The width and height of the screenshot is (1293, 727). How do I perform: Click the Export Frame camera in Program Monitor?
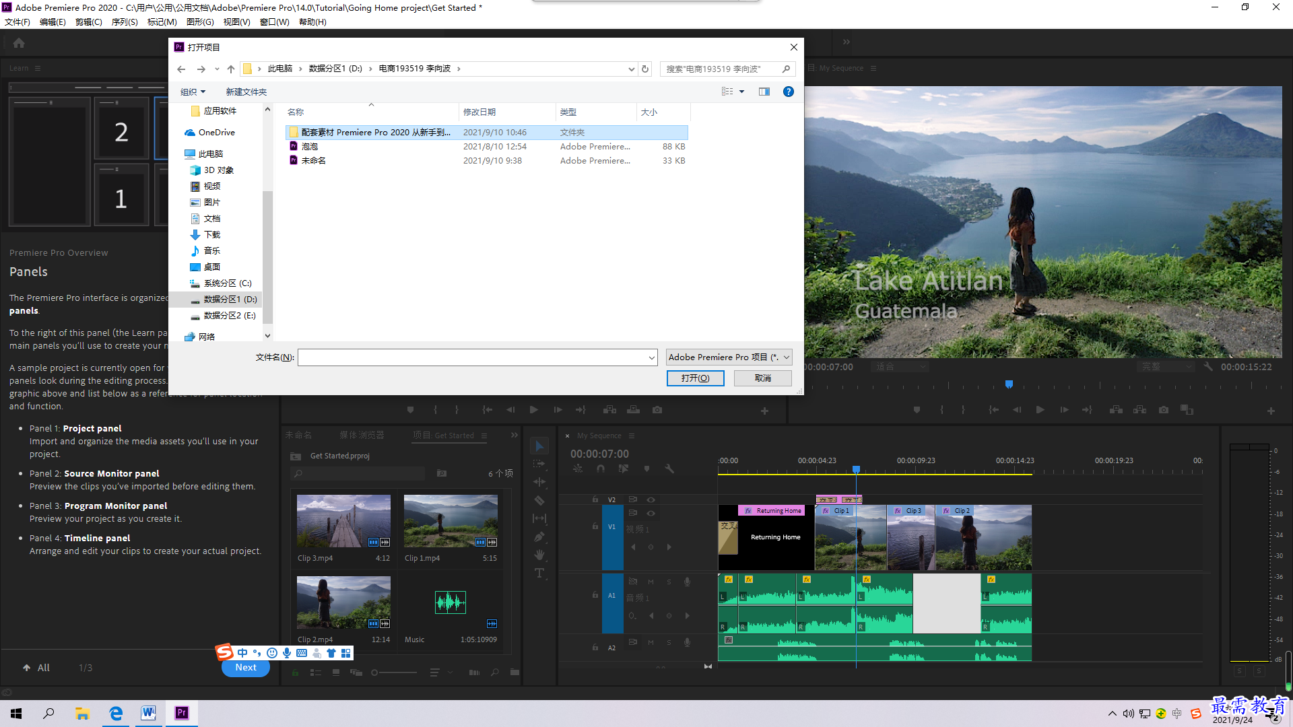(x=1163, y=410)
